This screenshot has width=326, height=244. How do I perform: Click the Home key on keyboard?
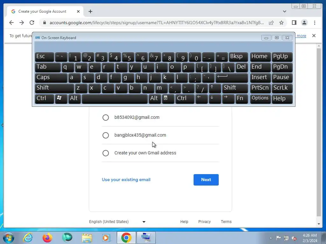[260, 57]
